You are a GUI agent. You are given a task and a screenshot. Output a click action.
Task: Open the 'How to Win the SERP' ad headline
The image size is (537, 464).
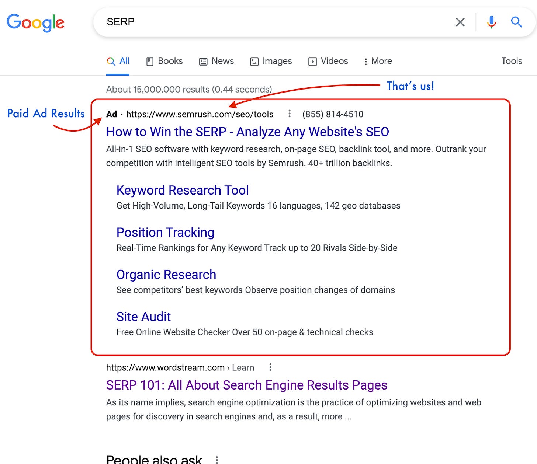tap(247, 132)
